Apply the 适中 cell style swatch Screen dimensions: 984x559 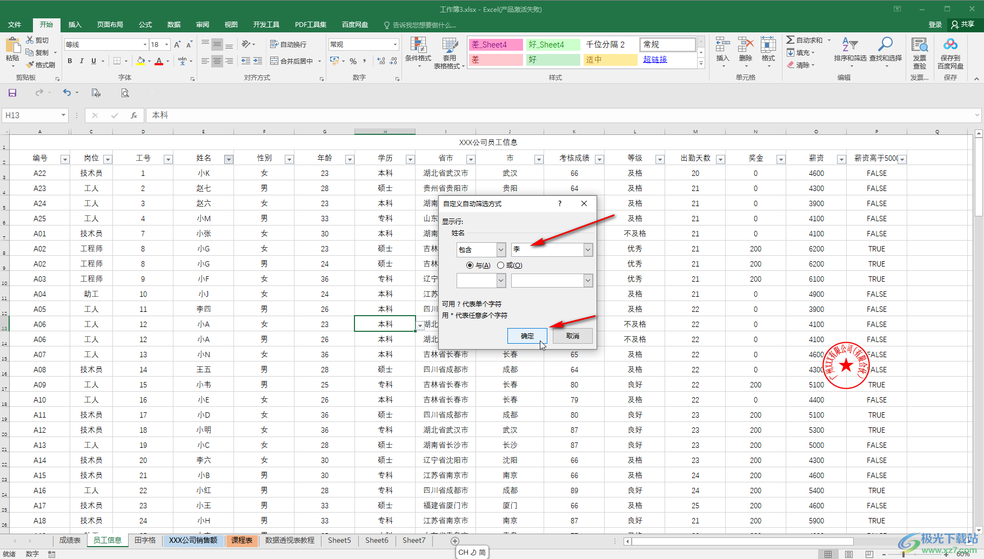[611, 59]
